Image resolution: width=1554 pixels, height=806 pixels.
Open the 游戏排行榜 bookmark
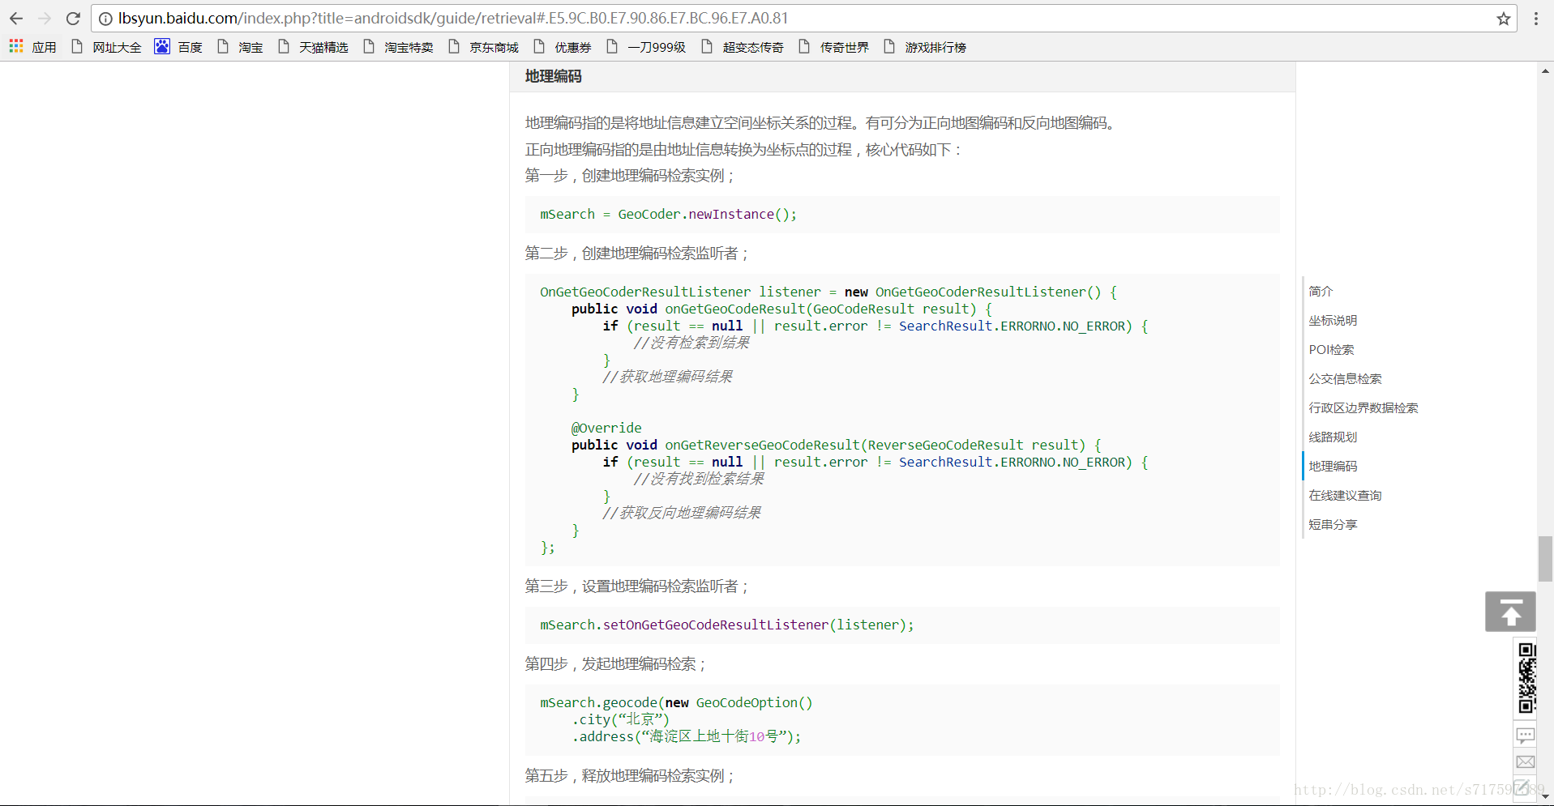click(925, 47)
